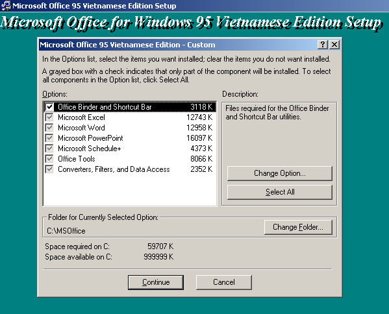389x314 pixels.
Task: Select the Microsoft PowerPoint list entry
Action: click(x=129, y=138)
